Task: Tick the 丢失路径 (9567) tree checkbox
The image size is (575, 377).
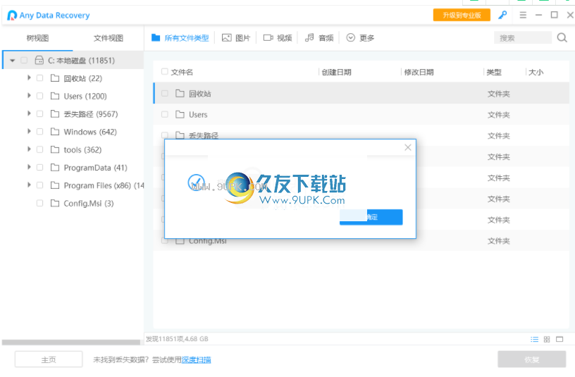Action: [x=40, y=113]
